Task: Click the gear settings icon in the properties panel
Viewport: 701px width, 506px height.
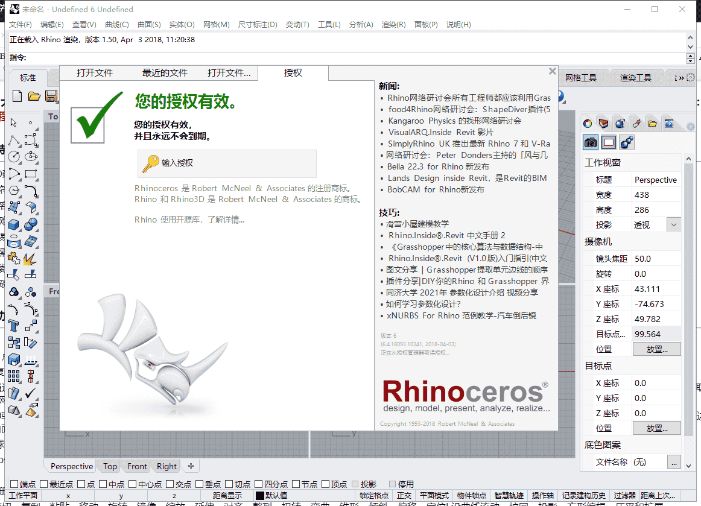Action: [691, 125]
